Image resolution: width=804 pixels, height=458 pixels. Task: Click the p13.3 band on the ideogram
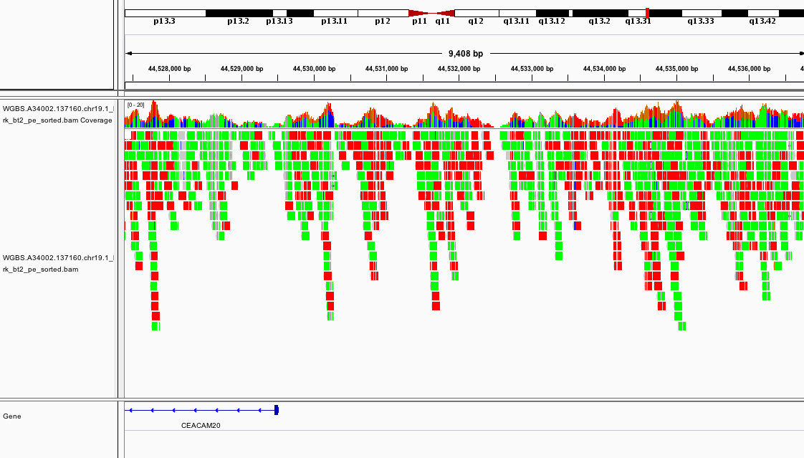click(x=165, y=13)
